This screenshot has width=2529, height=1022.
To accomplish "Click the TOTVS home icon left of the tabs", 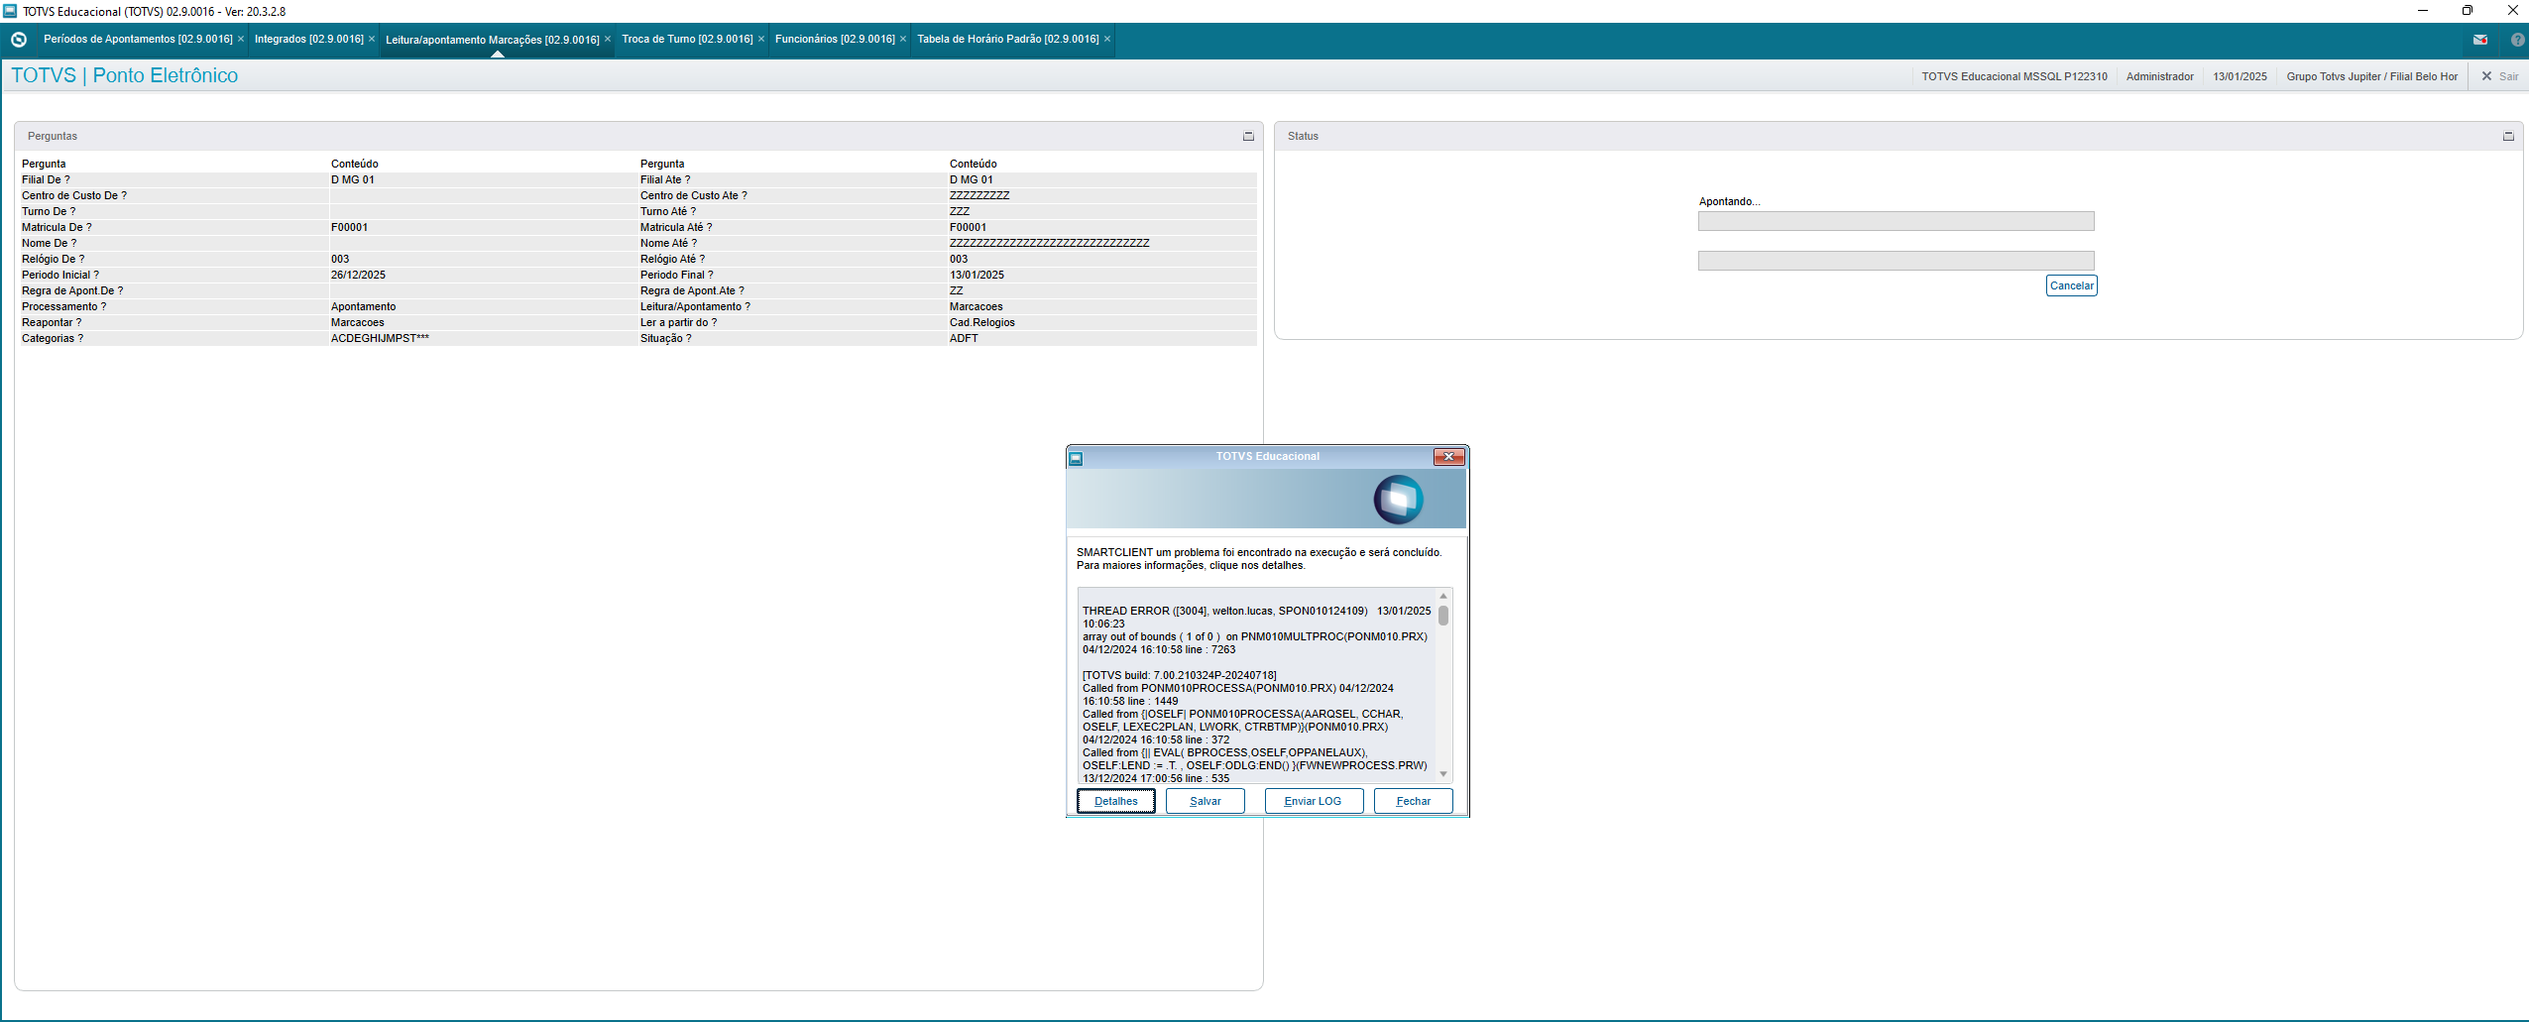I will (19, 40).
